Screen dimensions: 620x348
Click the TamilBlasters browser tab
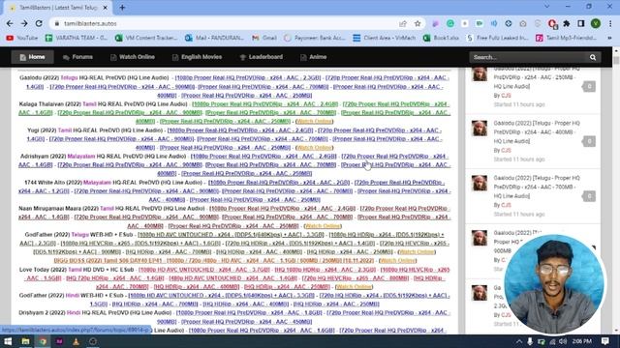[57, 8]
